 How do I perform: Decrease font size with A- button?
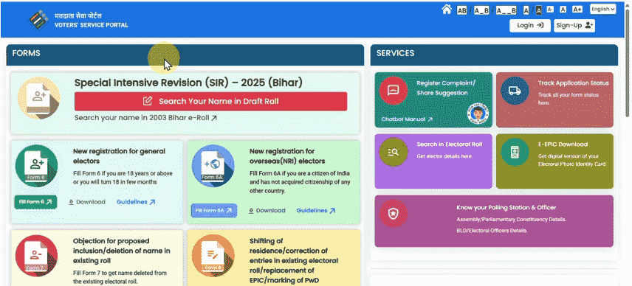(x=550, y=10)
